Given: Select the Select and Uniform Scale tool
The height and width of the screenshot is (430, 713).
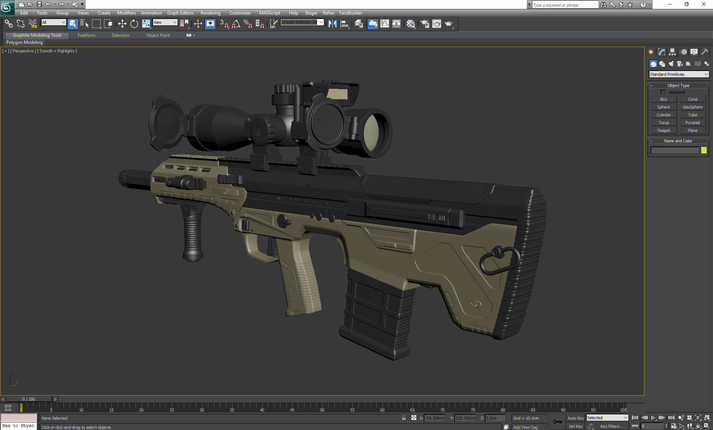Looking at the screenshot, I should coord(146,24).
